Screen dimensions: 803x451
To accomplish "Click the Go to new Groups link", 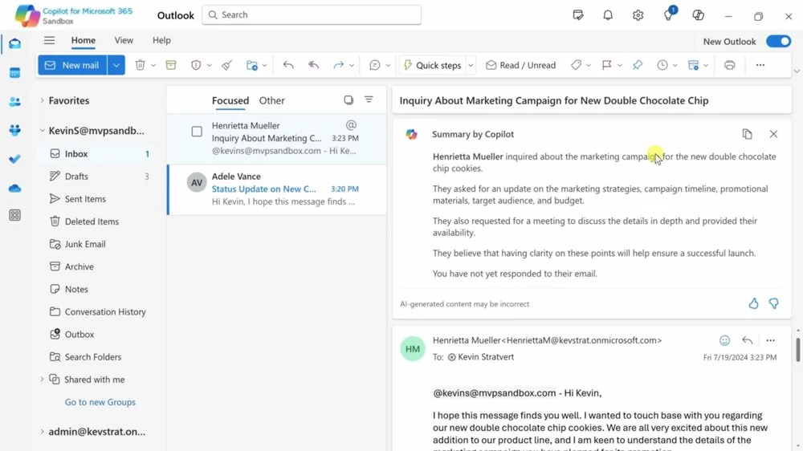I will [x=100, y=402].
